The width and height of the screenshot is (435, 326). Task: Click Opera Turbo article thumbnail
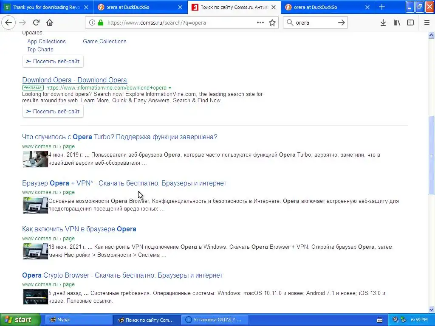[36, 159]
